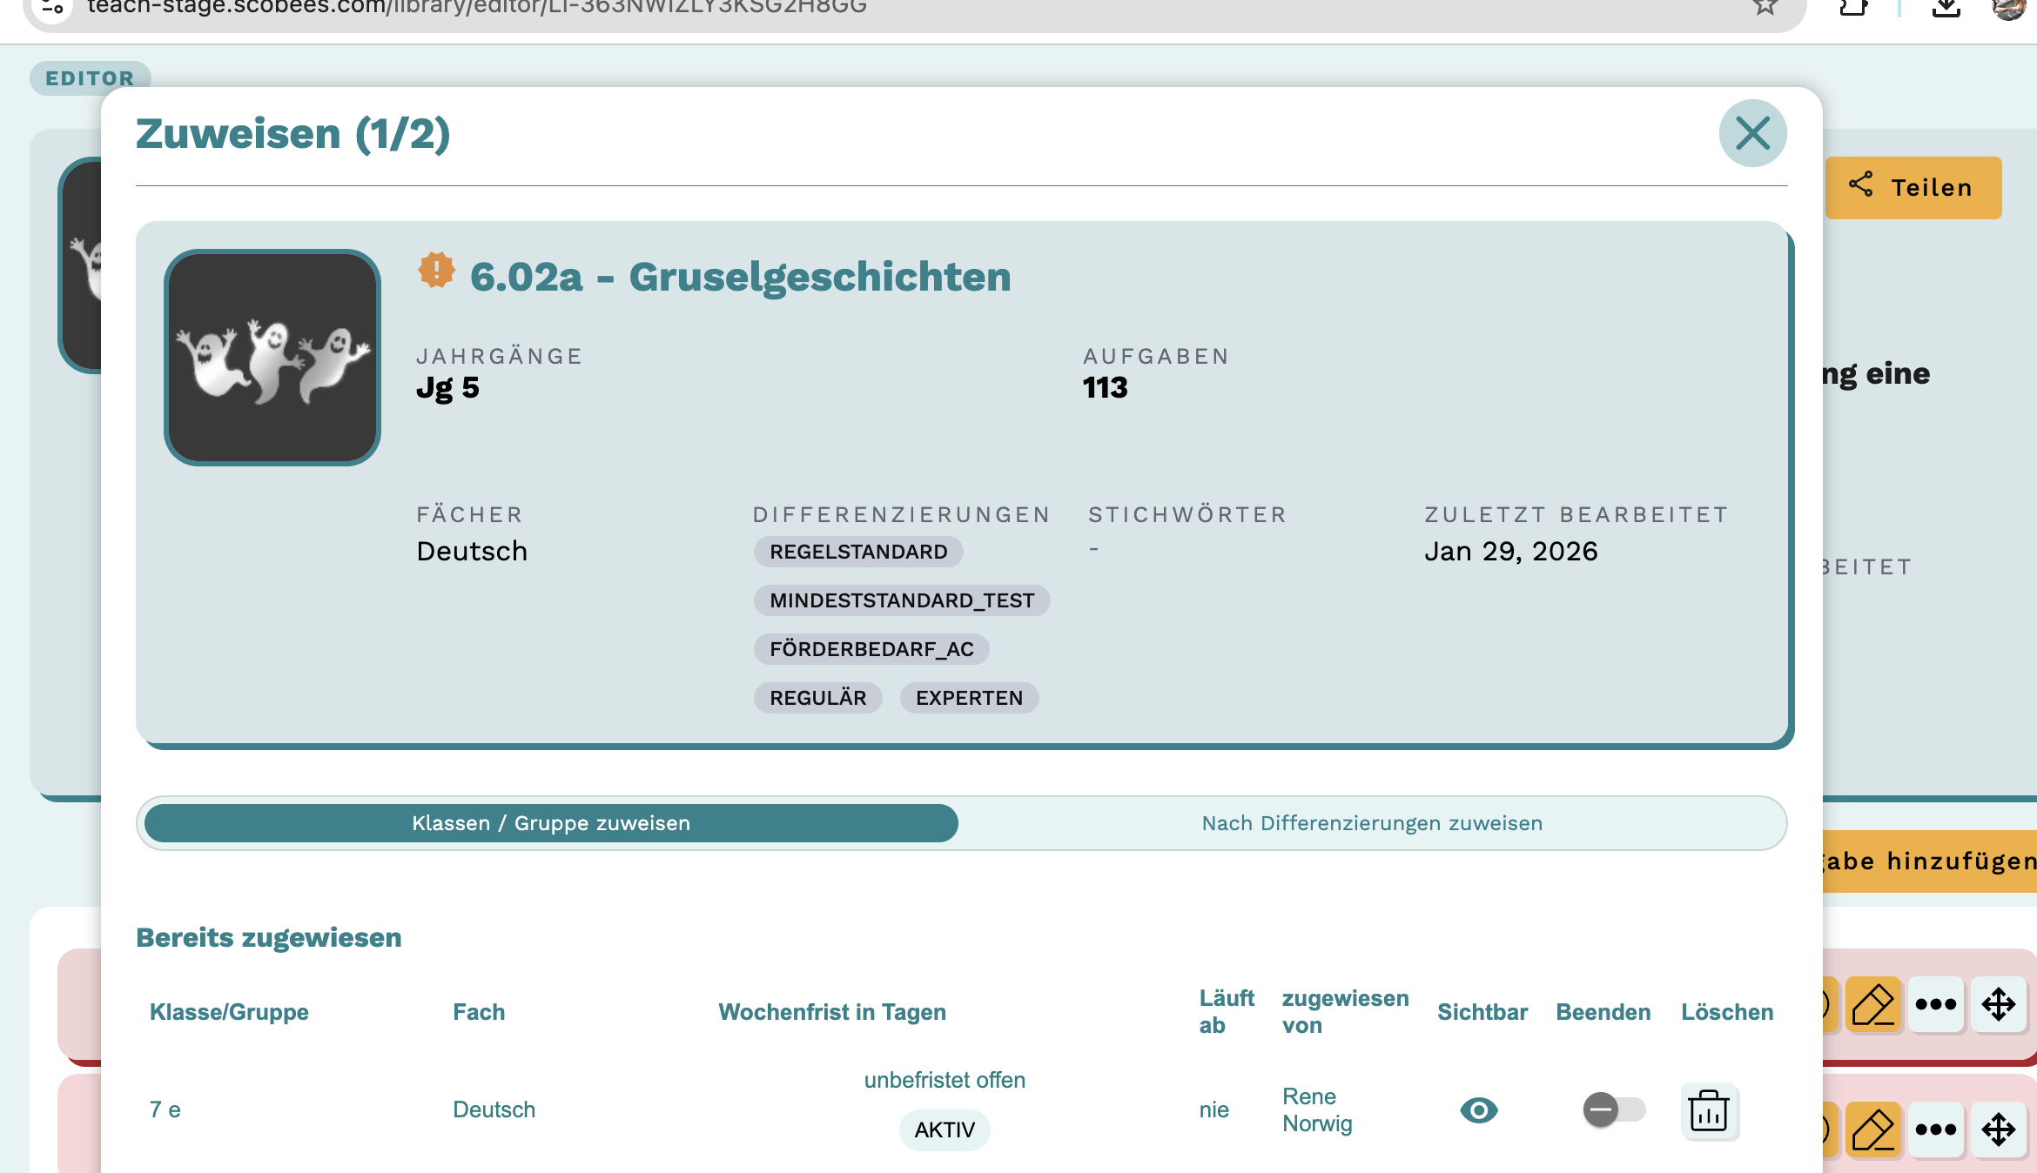
Task: Click the orange warning badge beside title
Action: (436, 270)
